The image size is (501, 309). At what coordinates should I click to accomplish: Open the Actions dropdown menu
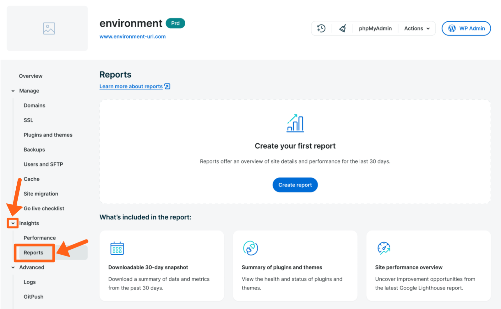tap(417, 28)
